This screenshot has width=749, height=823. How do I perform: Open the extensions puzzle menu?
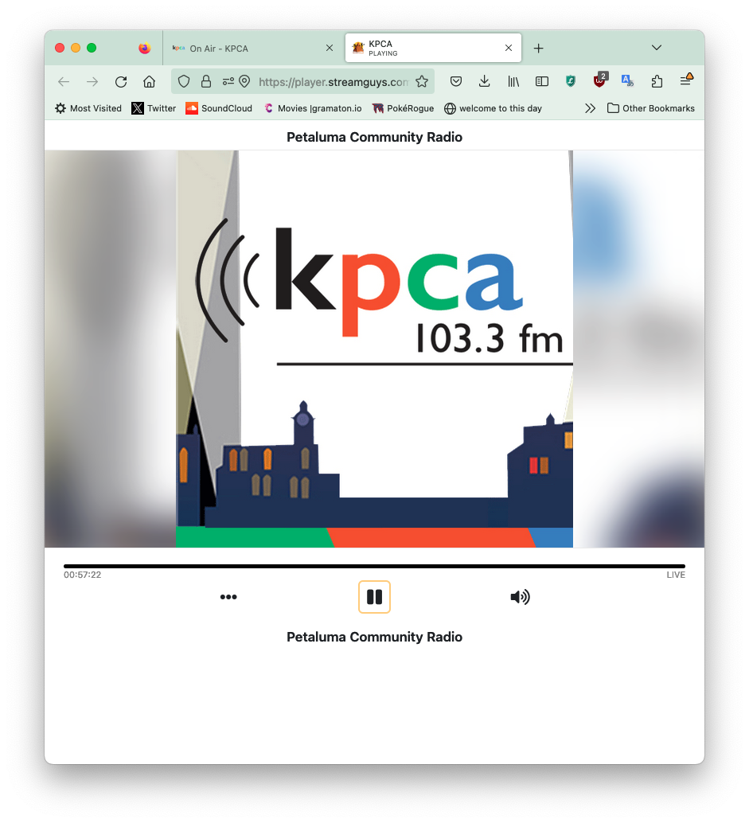click(x=657, y=81)
